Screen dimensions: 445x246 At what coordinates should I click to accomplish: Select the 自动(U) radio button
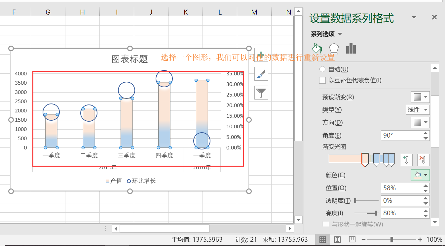click(x=322, y=69)
